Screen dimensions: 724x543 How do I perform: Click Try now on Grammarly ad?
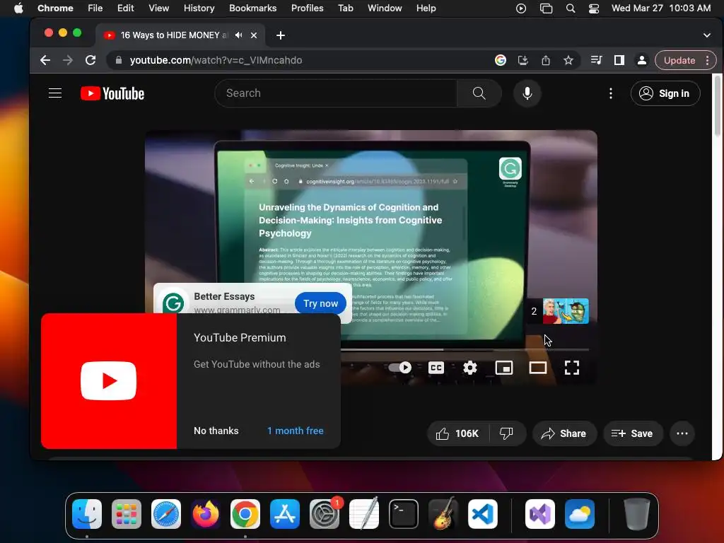(x=320, y=303)
